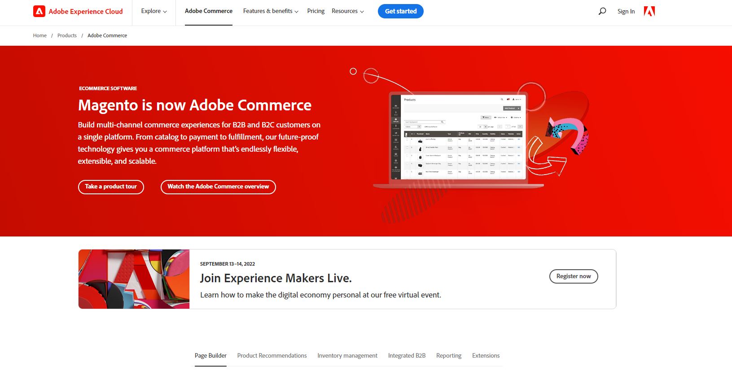The image size is (732, 385).
Task: Expand the Features & benefits dropdown
Action: [271, 11]
